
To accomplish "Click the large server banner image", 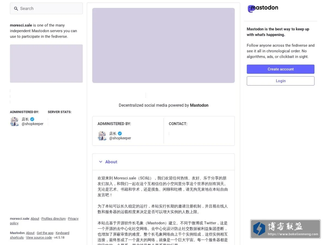I will pos(163,45).
